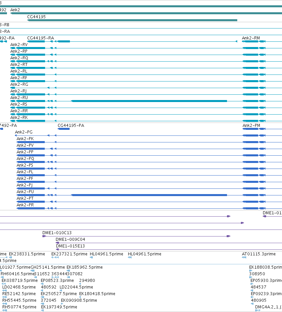Click the Ank2-PU protein label
Screen dimensions: 282x312
(25, 192)
